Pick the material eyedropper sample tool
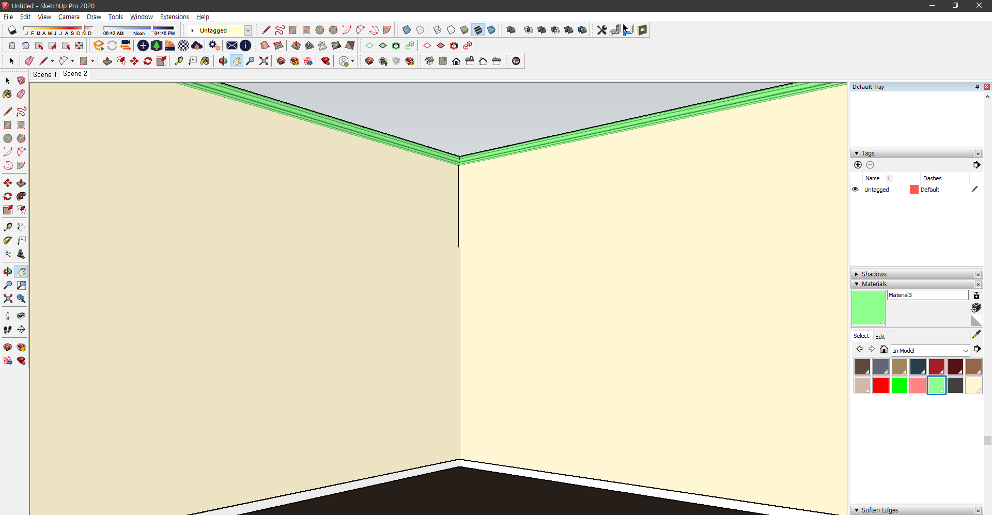Viewport: 992px width, 515px height. 977,335
